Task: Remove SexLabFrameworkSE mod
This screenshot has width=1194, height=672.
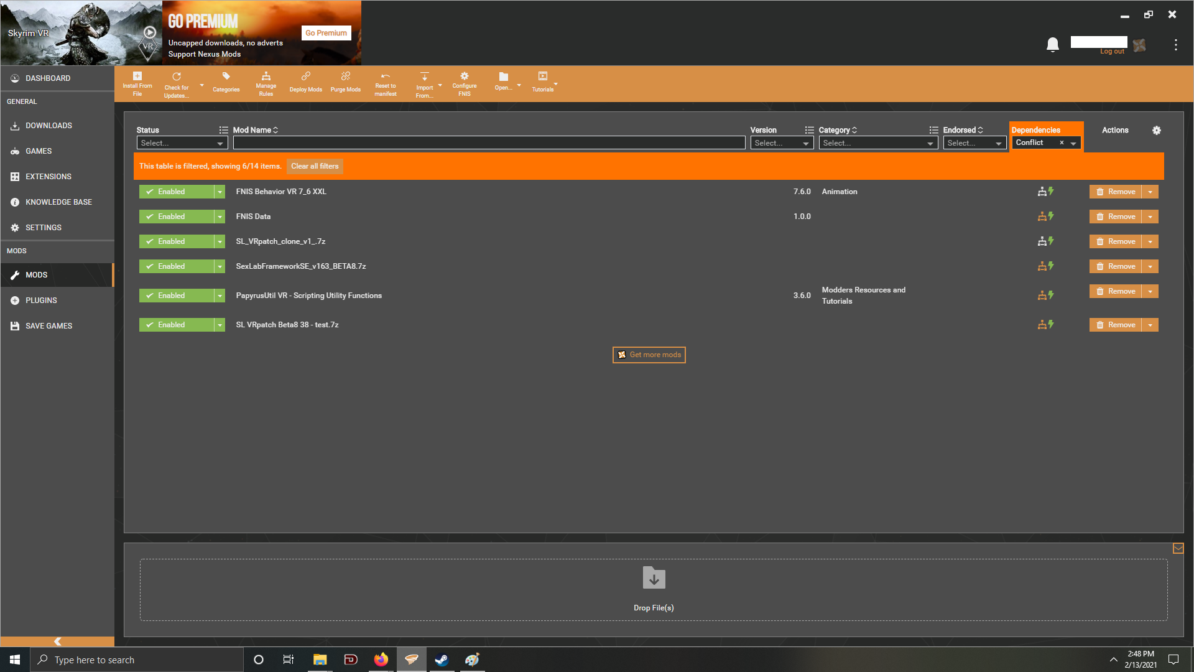Action: pos(1116,266)
